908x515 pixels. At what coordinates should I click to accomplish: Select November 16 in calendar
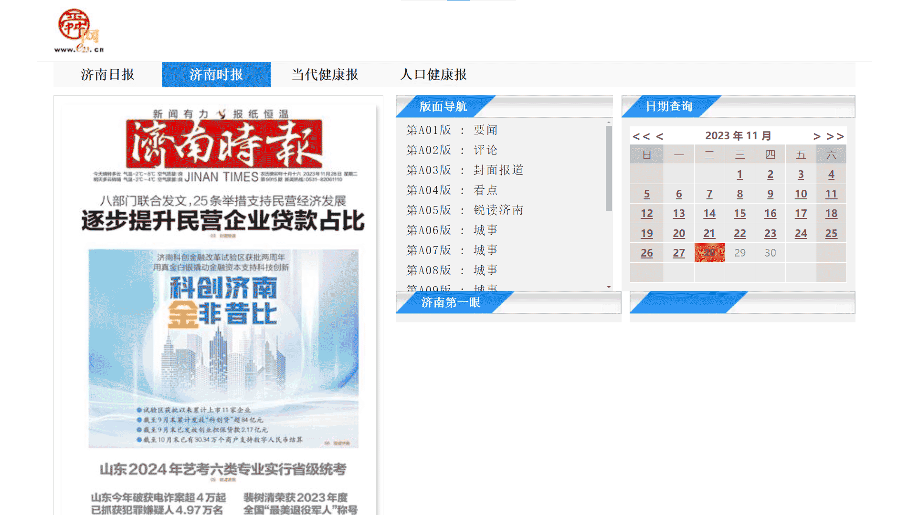[x=770, y=214]
